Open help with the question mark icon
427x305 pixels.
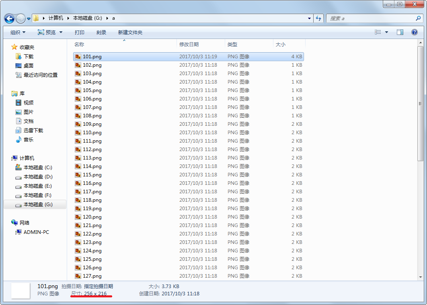tap(415, 32)
